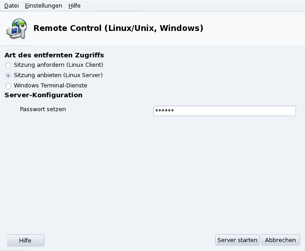The image size is (305, 251).
Task: Click the white header banner right of title
Action: pyautogui.click(x=256, y=29)
